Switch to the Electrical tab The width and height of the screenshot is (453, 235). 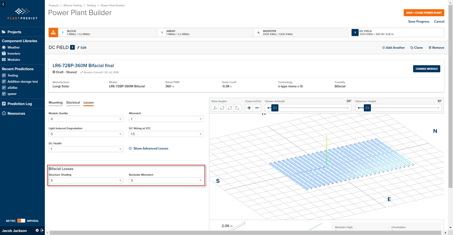[73, 103]
